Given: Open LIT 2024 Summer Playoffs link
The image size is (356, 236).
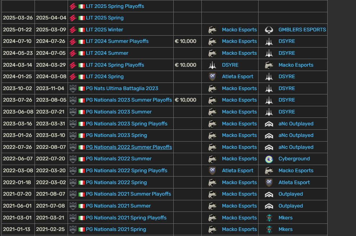Looking at the screenshot, I should 117,41.
